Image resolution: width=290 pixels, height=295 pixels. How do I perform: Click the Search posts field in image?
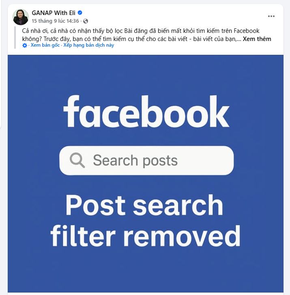point(146,160)
